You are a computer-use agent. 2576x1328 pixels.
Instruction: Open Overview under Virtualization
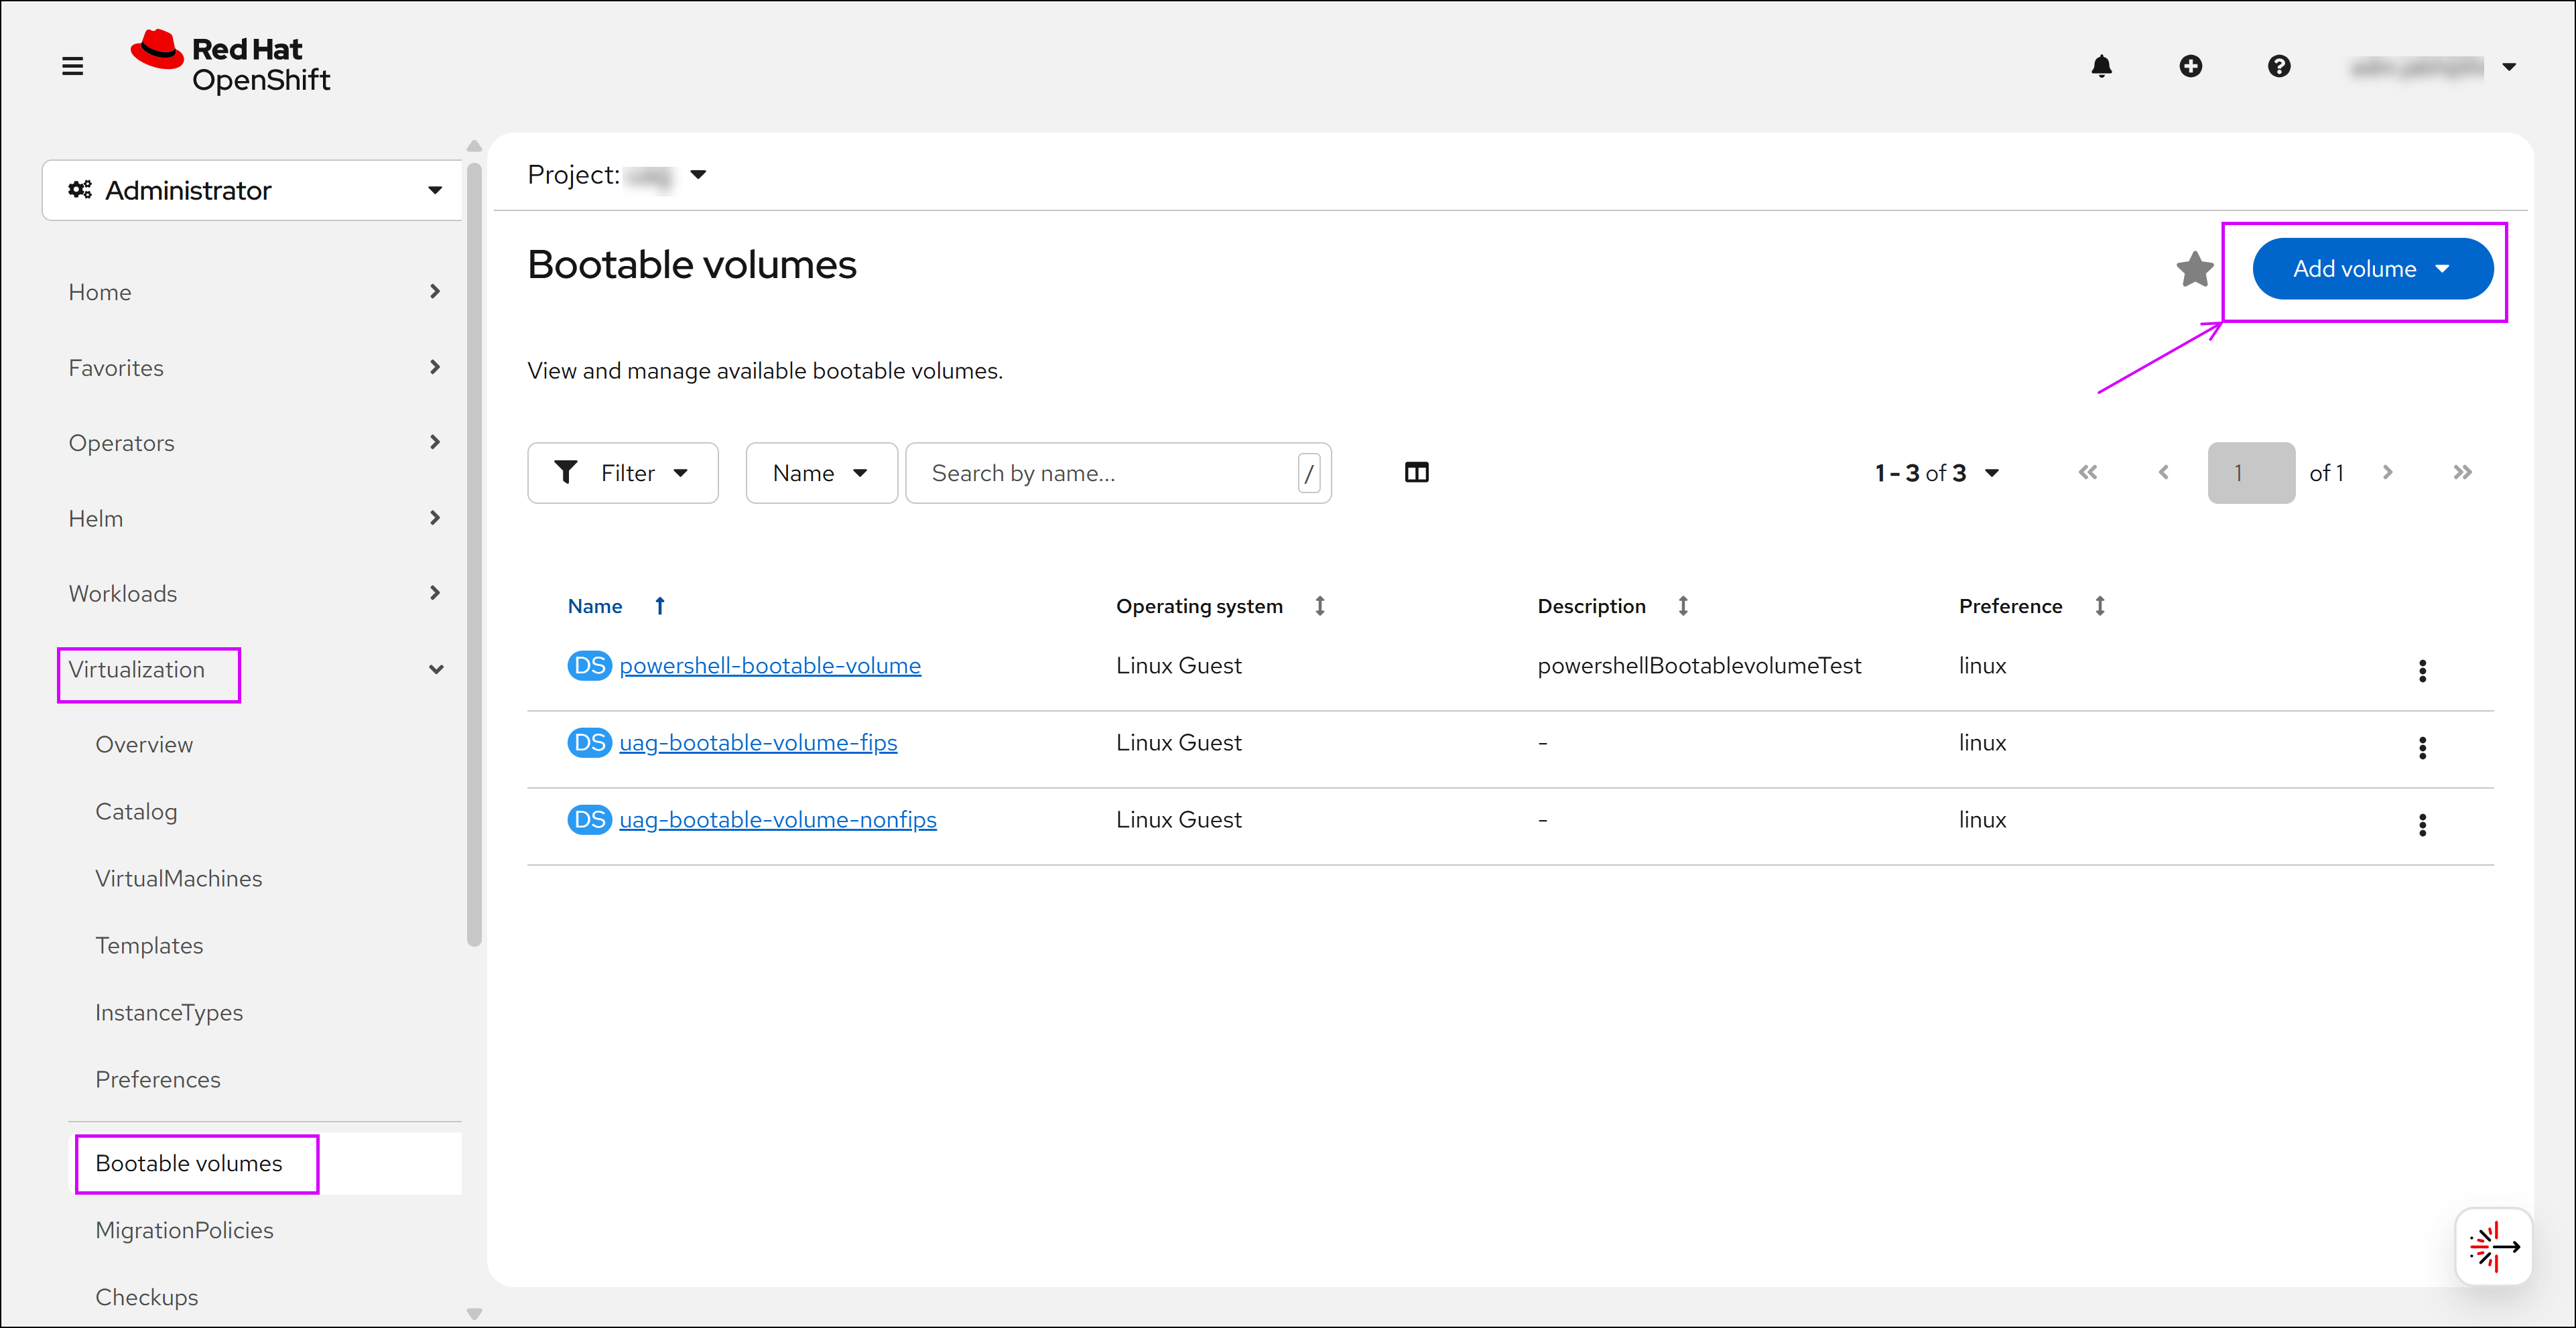pos(144,745)
